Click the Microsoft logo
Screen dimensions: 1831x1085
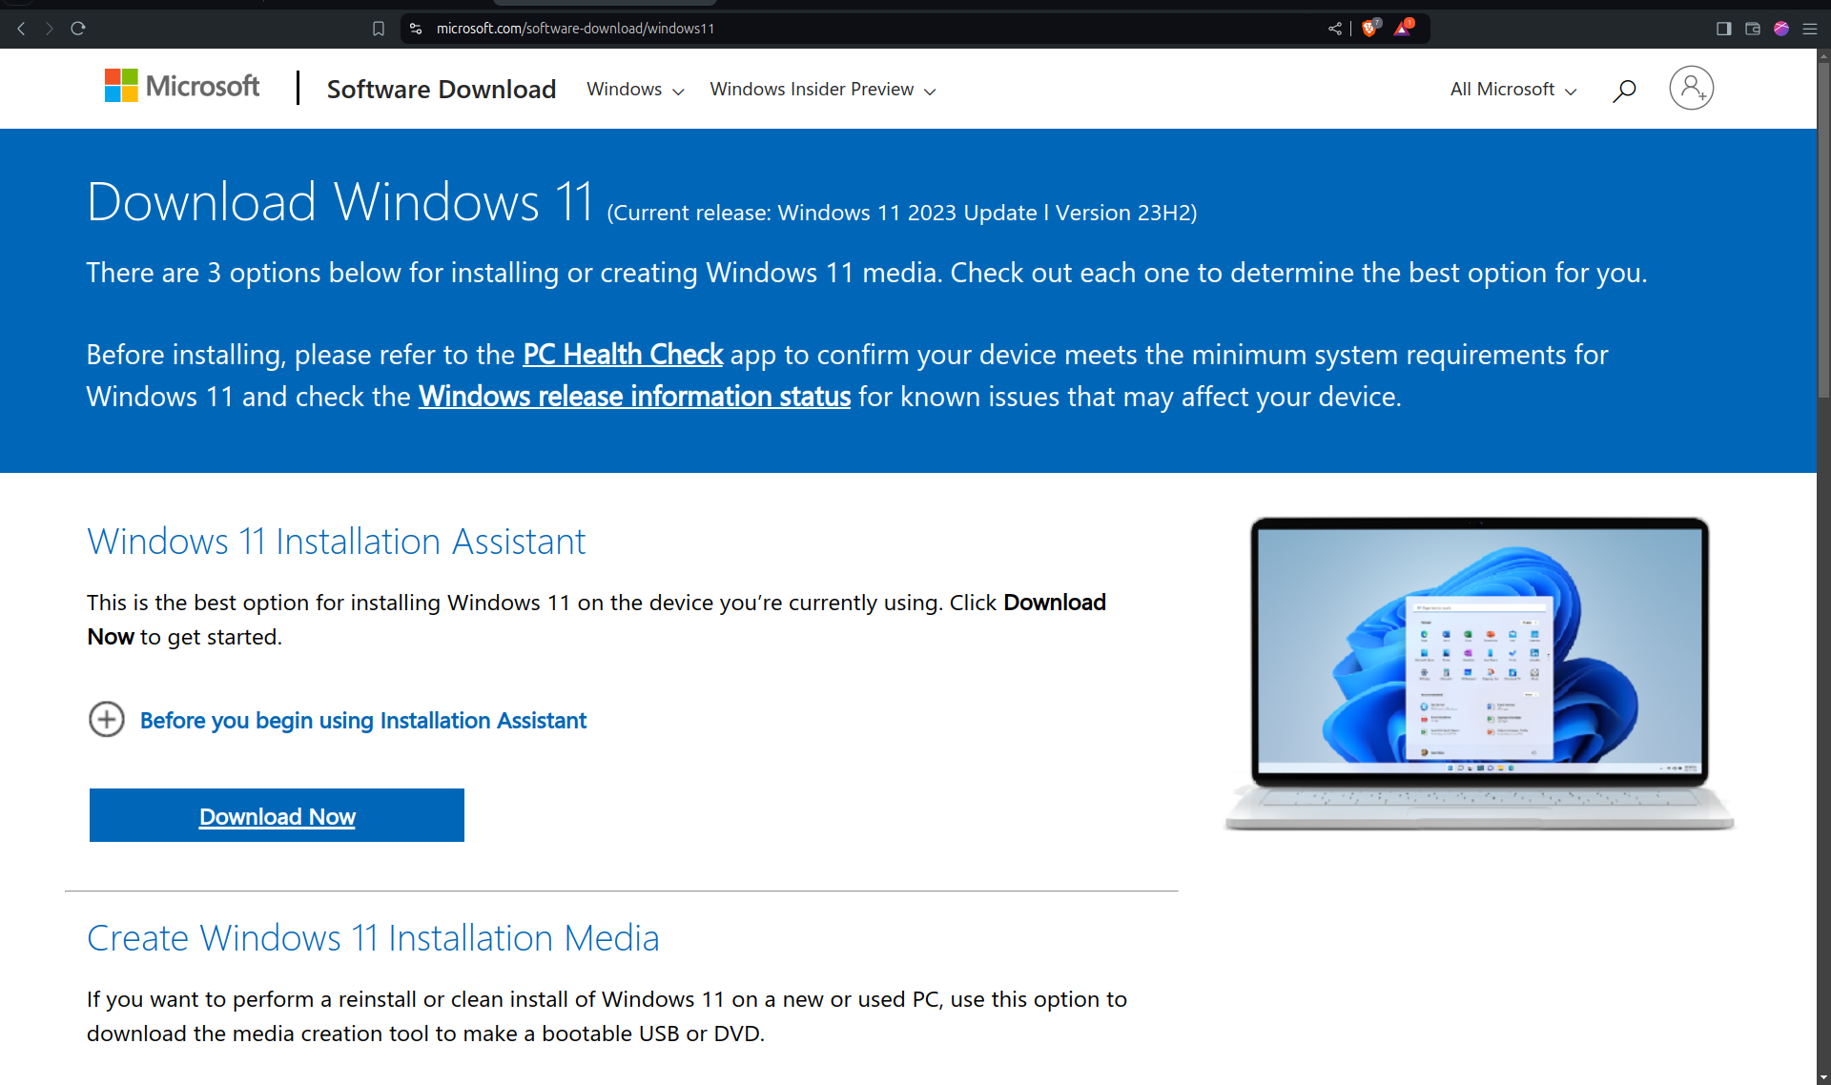click(x=182, y=86)
